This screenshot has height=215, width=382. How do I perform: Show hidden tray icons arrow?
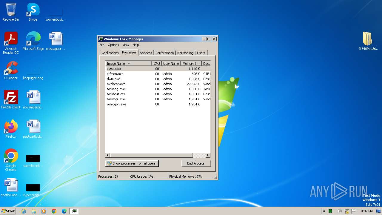pyautogui.click(x=324, y=211)
